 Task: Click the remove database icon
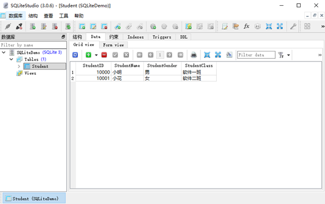(x=55, y=26)
